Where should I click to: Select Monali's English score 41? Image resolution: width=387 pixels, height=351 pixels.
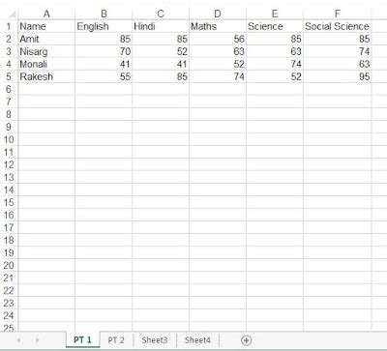click(104, 64)
